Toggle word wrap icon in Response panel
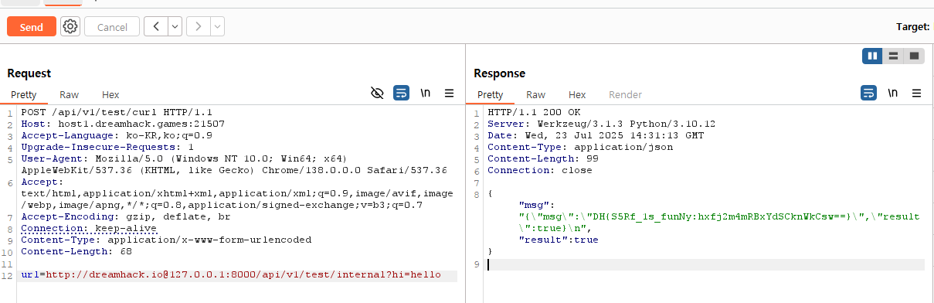Image resolution: width=934 pixels, height=303 pixels. (869, 93)
